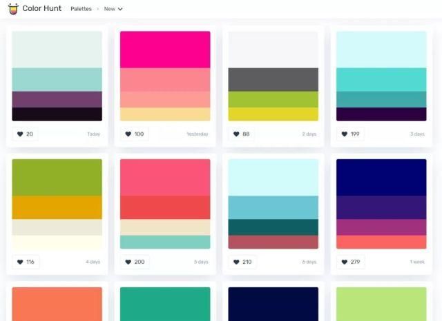Open the New sorting dropdown
Viewport: 442px width, 321px height.
113,9
